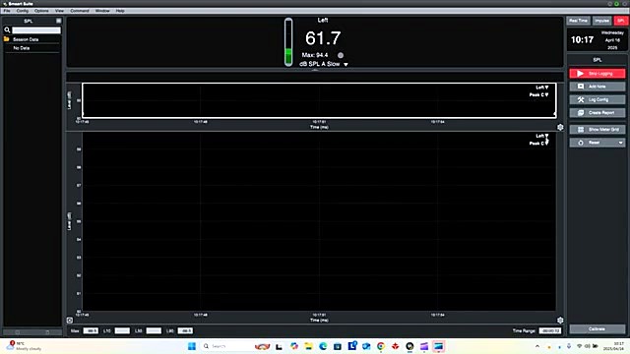
Task: Open Windows Start menu
Action: tap(192, 346)
